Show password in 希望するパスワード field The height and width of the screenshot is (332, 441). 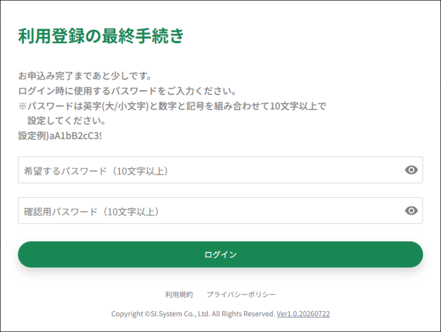coord(411,170)
